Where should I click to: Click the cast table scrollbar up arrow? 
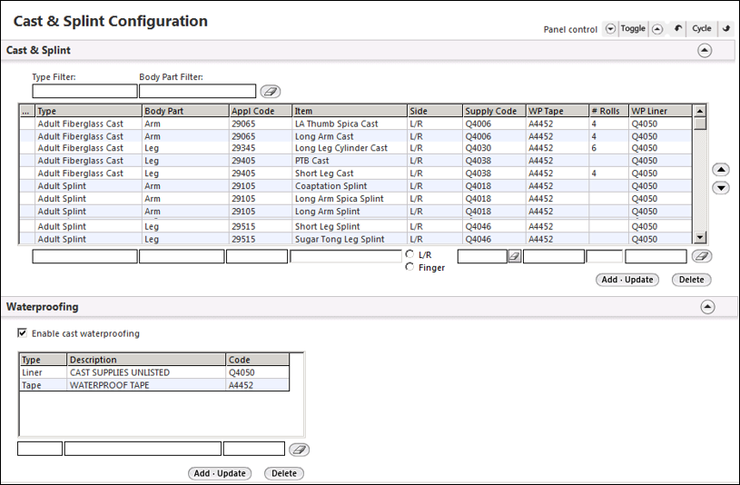point(700,111)
